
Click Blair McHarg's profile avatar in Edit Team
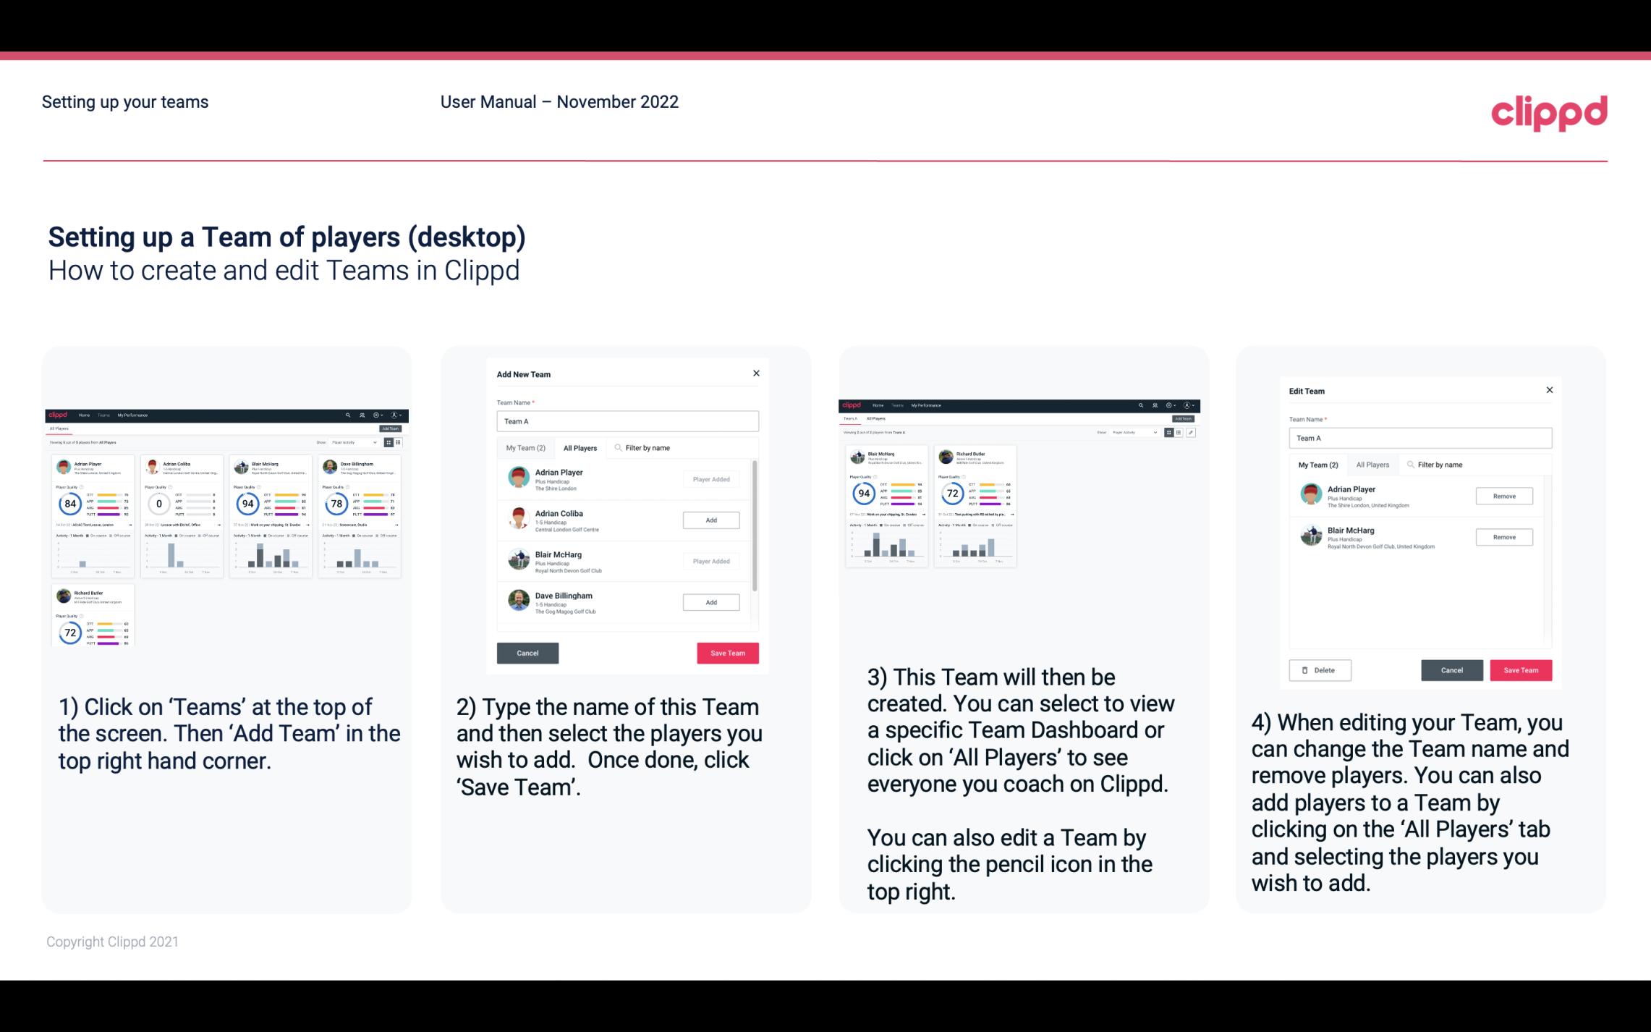[1312, 538]
